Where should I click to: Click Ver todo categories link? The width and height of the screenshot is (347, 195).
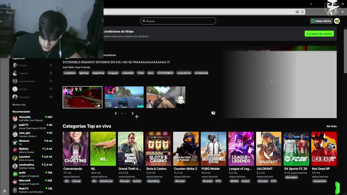coord(331,126)
